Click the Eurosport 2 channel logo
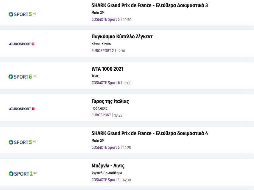This screenshot has height=190, width=254. 22,44
